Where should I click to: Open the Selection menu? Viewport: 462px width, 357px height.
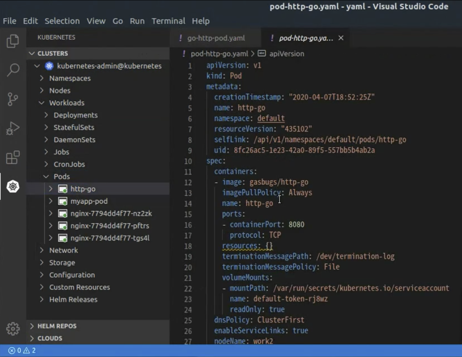[62, 21]
